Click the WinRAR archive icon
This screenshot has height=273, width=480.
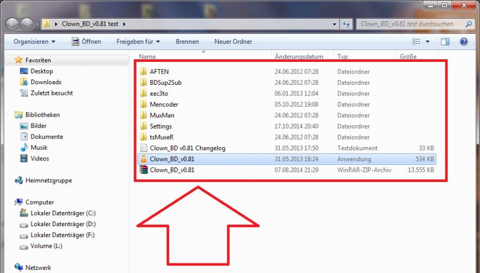point(143,170)
